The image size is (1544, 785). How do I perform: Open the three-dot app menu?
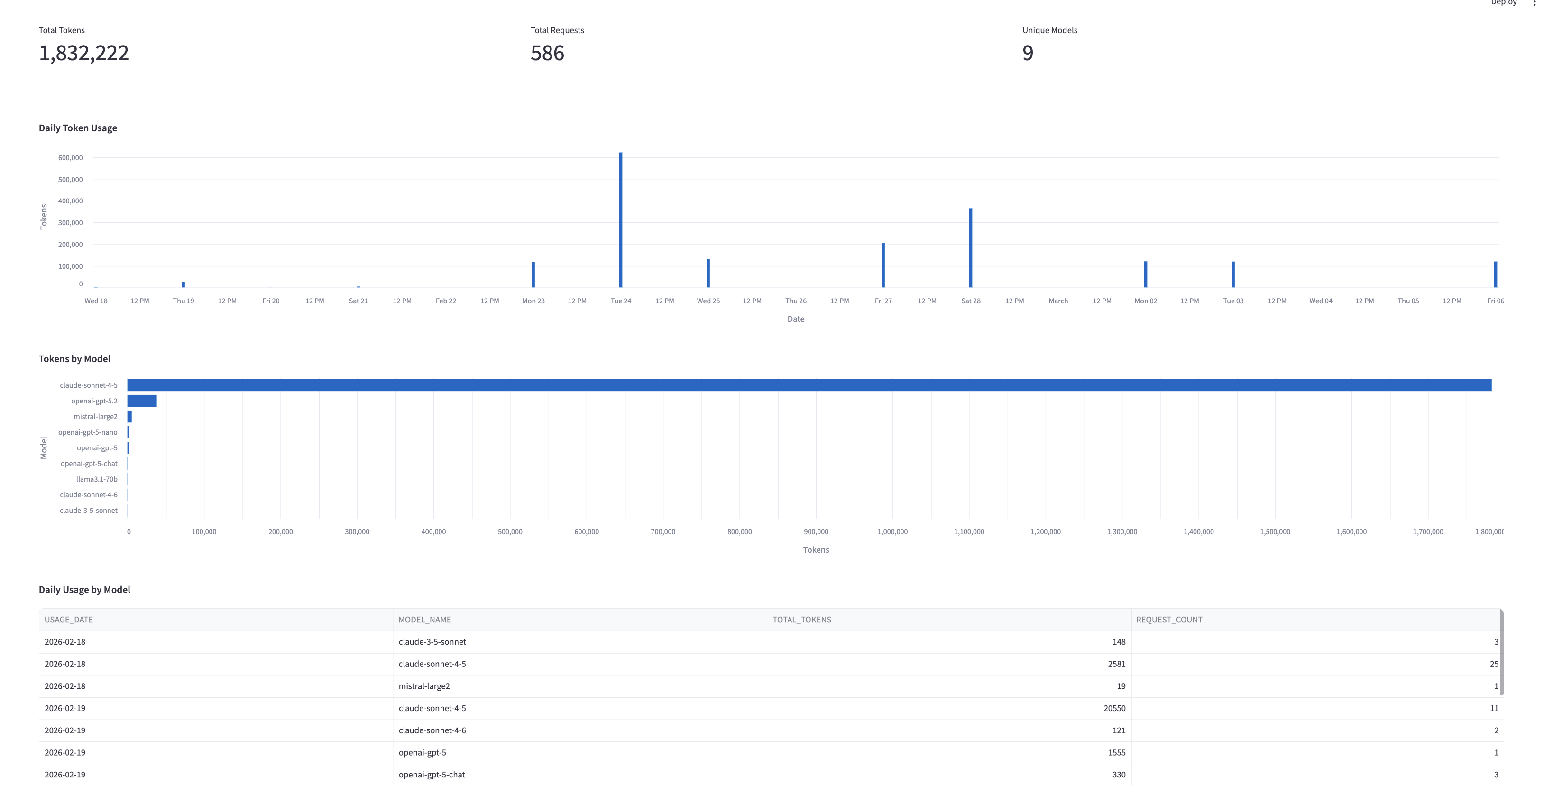[1534, 3]
